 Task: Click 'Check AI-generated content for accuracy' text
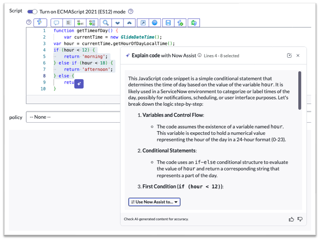[156, 219]
